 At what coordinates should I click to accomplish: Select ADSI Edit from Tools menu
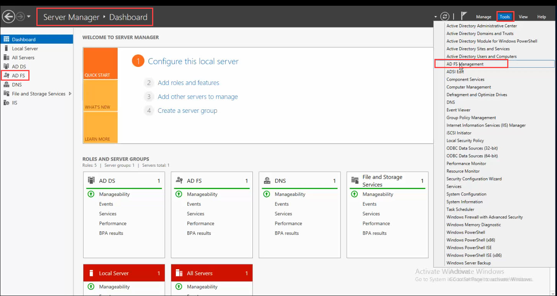[455, 72]
